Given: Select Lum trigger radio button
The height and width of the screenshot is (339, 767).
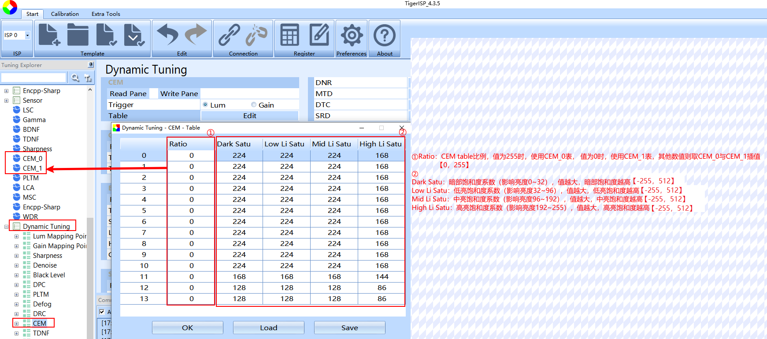Looking at the screenshot, I should click(x=205, y=104).
